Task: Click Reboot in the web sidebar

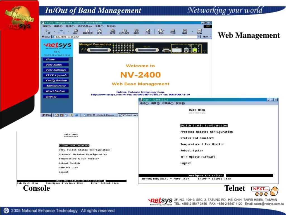Action: pos(56,97)
